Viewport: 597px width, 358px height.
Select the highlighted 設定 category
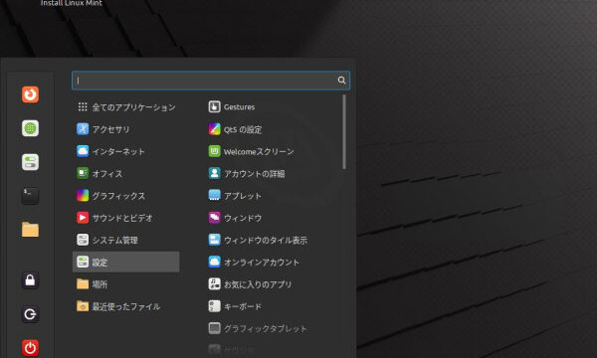tap(126, 263)
